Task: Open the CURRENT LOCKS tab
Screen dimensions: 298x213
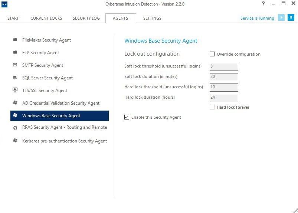Action: pyautogui.click(x=46, y=18)
